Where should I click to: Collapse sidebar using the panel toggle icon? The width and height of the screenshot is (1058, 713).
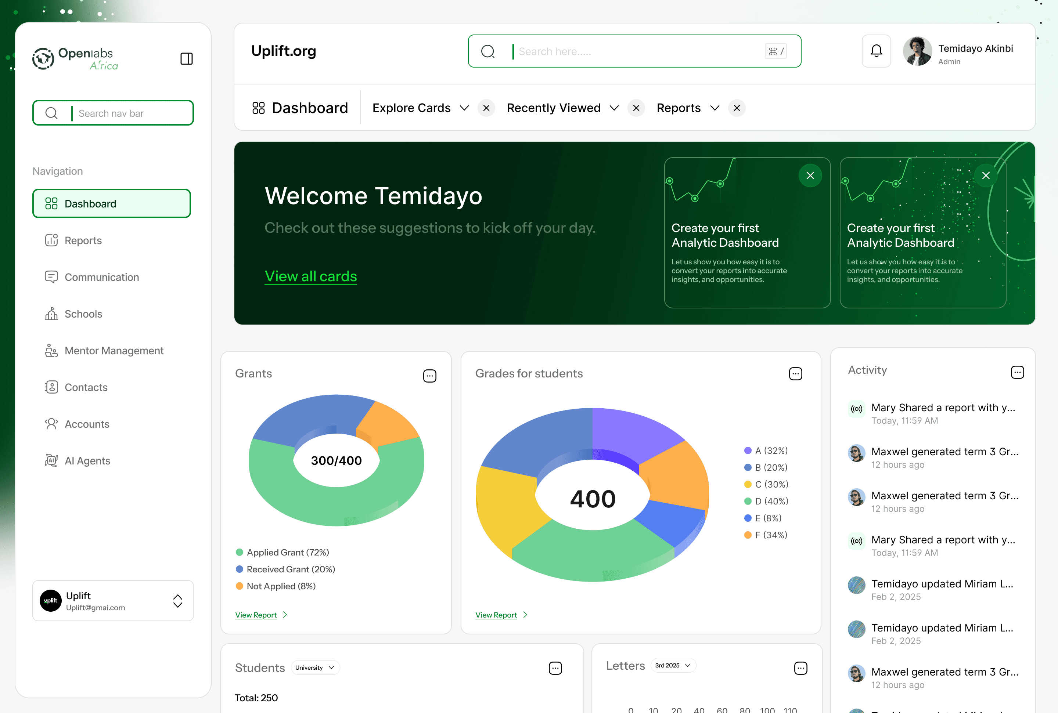pos(187,59)
